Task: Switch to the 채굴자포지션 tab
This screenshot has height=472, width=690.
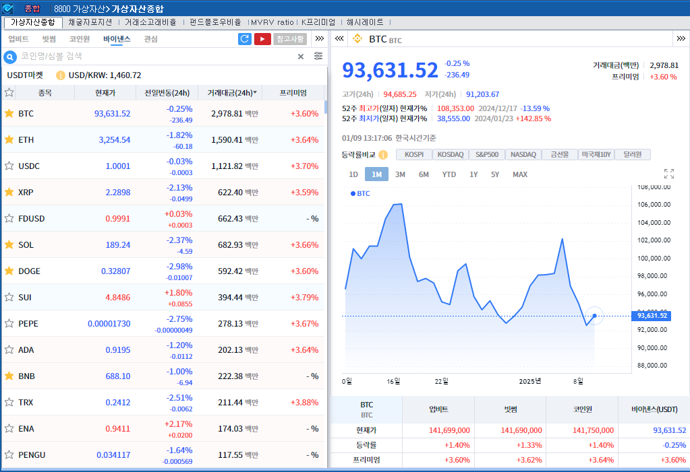Action: point(91,22)
